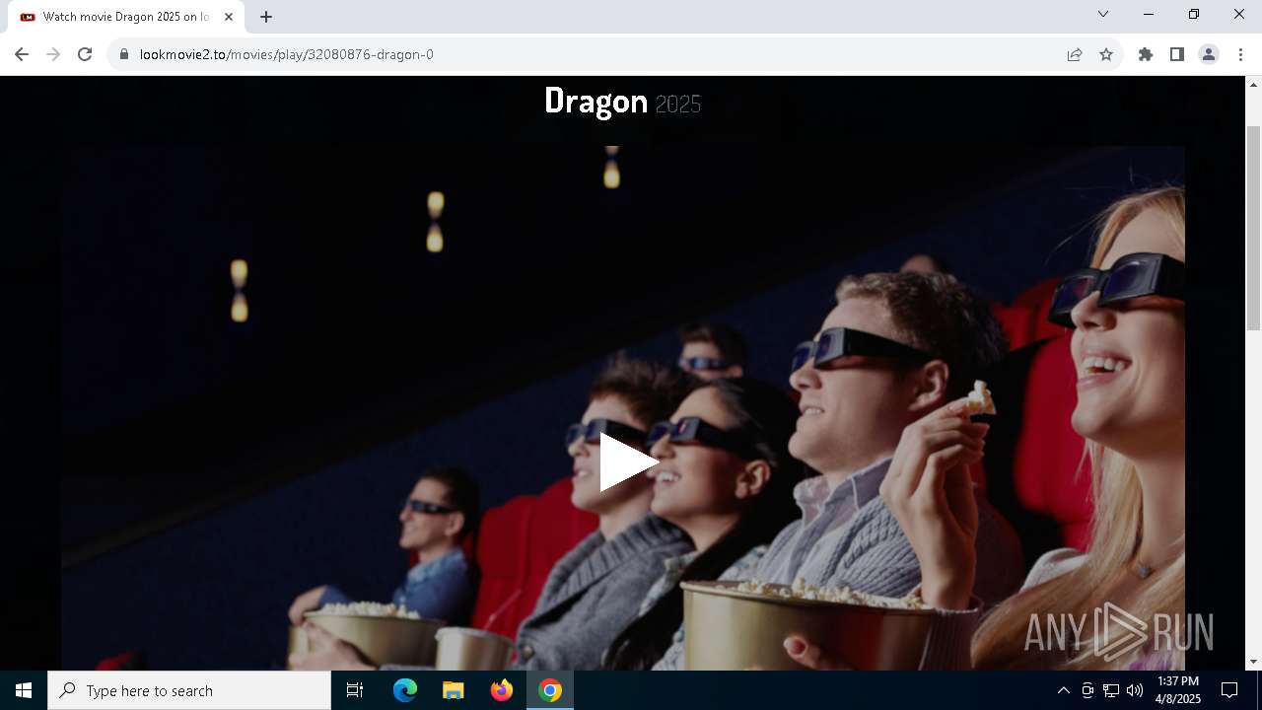Open Windows Start menu
This screenshot has width=1262, height=710.
24,690
